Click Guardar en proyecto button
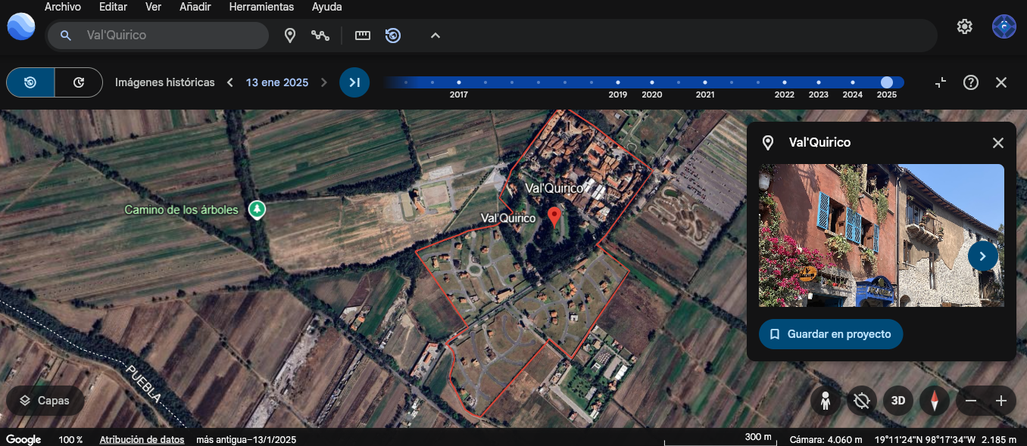Screen dimensions: 1027x446 (x=831, y=334)
